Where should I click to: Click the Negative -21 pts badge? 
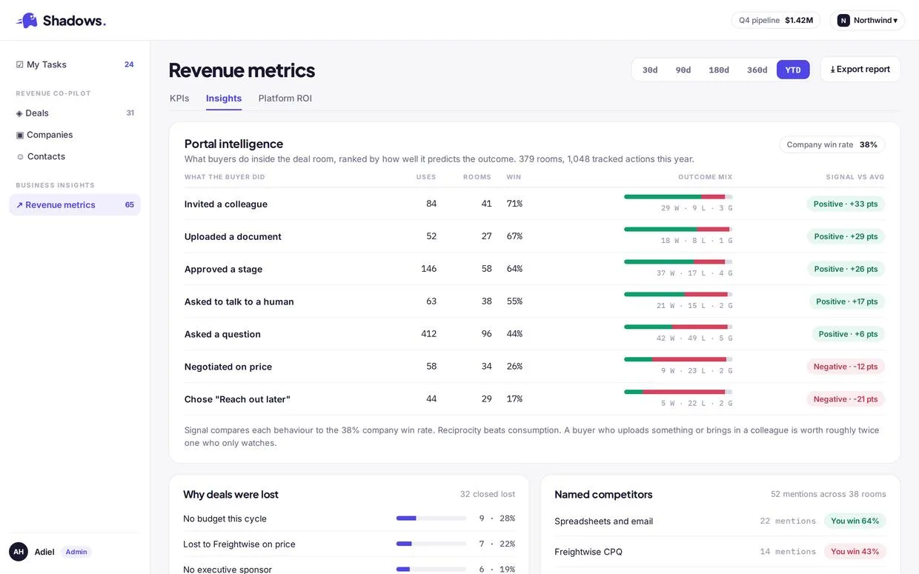pos(846,399)
